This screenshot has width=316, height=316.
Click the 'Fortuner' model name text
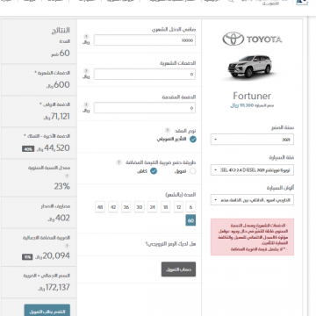pyautogui.click(x=252, y=96)
